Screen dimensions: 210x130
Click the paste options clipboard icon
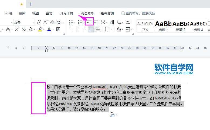point(112,115)
